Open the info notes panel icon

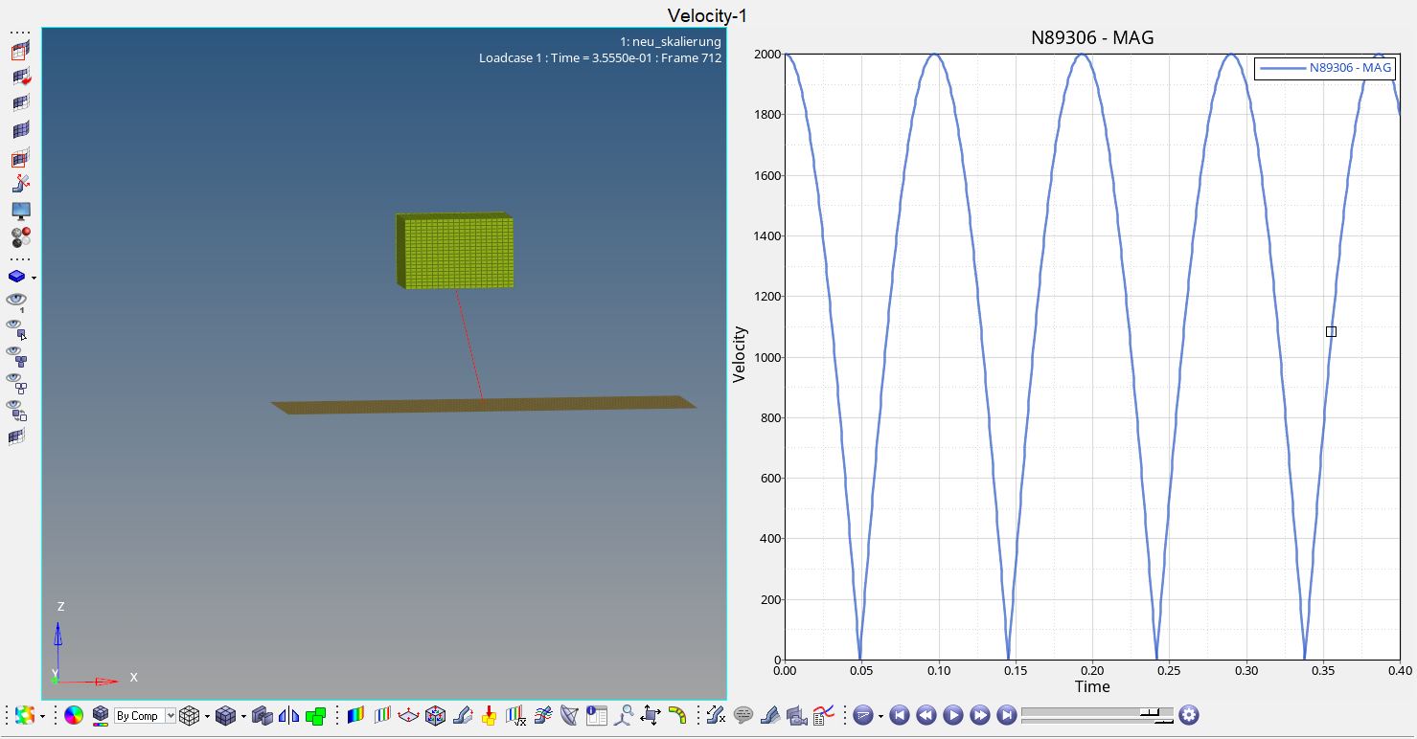[x=597, y=715]
